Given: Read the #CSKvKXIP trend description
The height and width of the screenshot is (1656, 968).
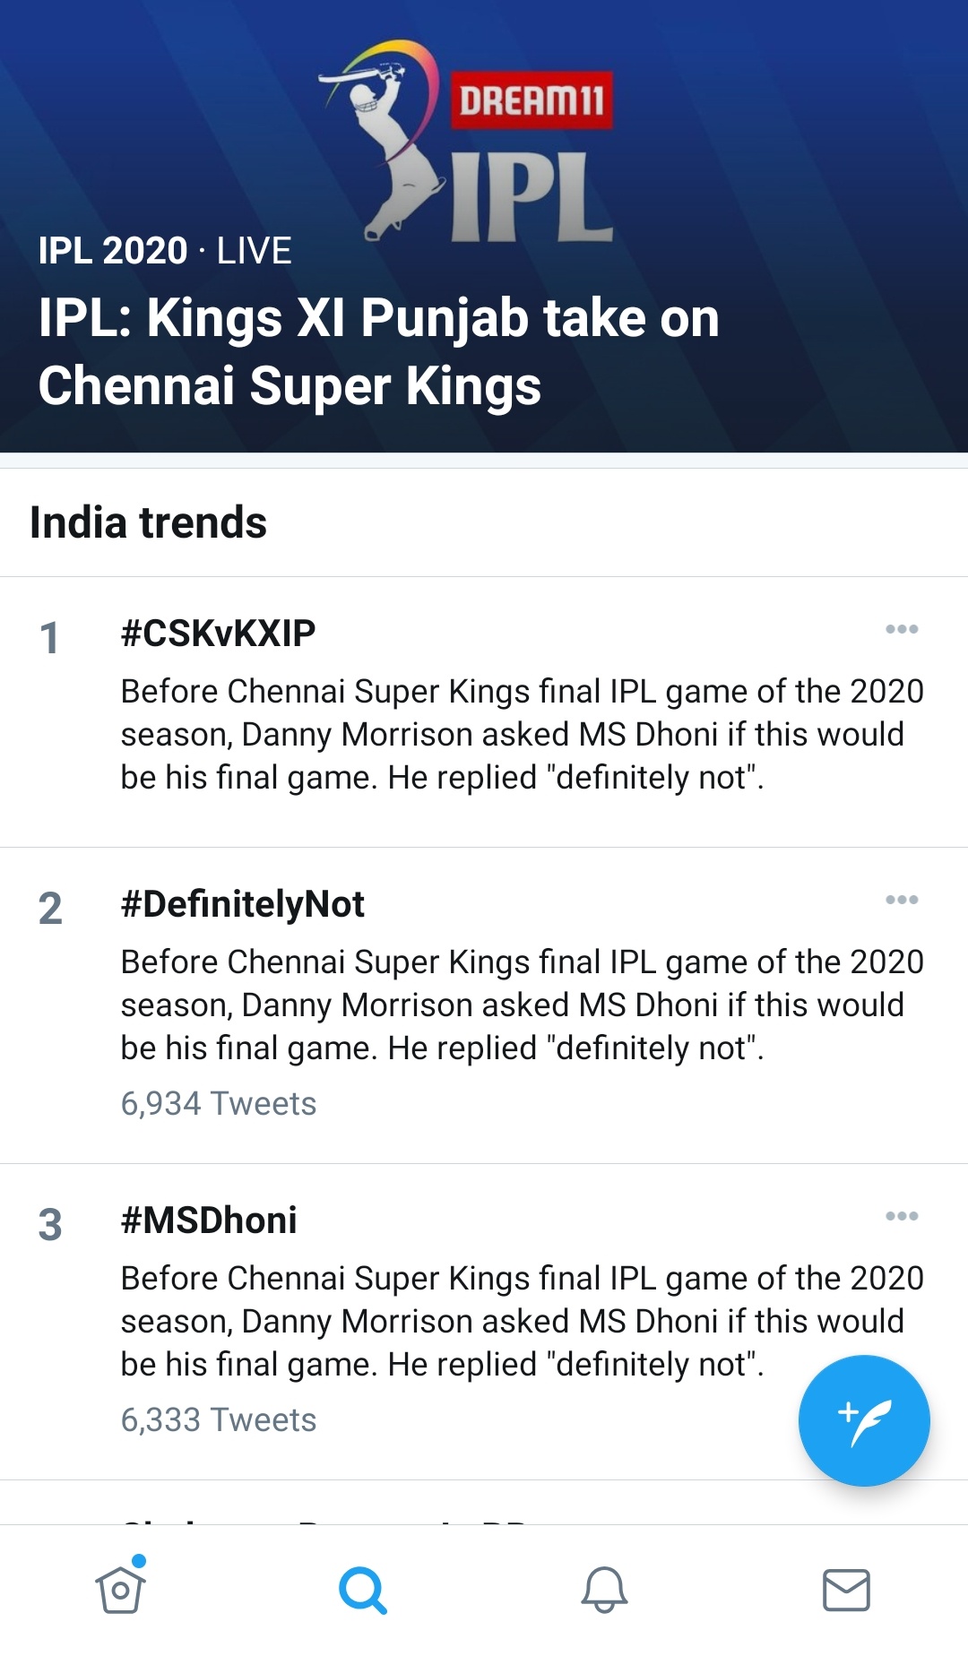Looking at the screenshot, I should [x=522, y=735].
